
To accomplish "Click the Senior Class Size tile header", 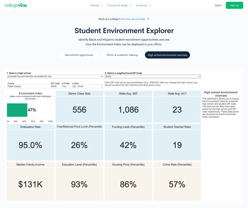I will coord(79,94).
